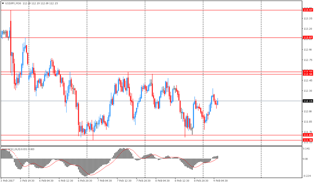The image size is (314, 184).
Task: Click the 113.20 price scale value
Action: (308, 29)
